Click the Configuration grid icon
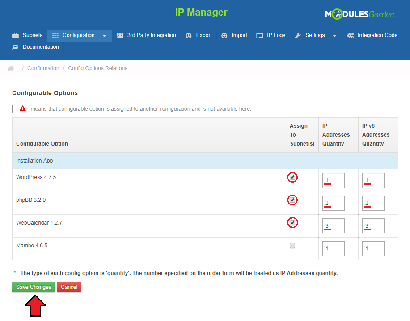 point(55,36)
